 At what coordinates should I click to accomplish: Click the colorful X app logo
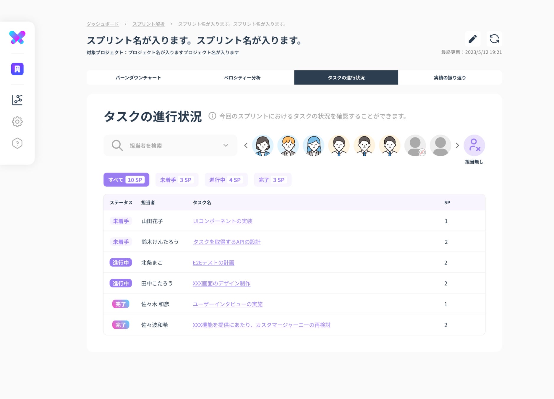click(x=17, y=38)
